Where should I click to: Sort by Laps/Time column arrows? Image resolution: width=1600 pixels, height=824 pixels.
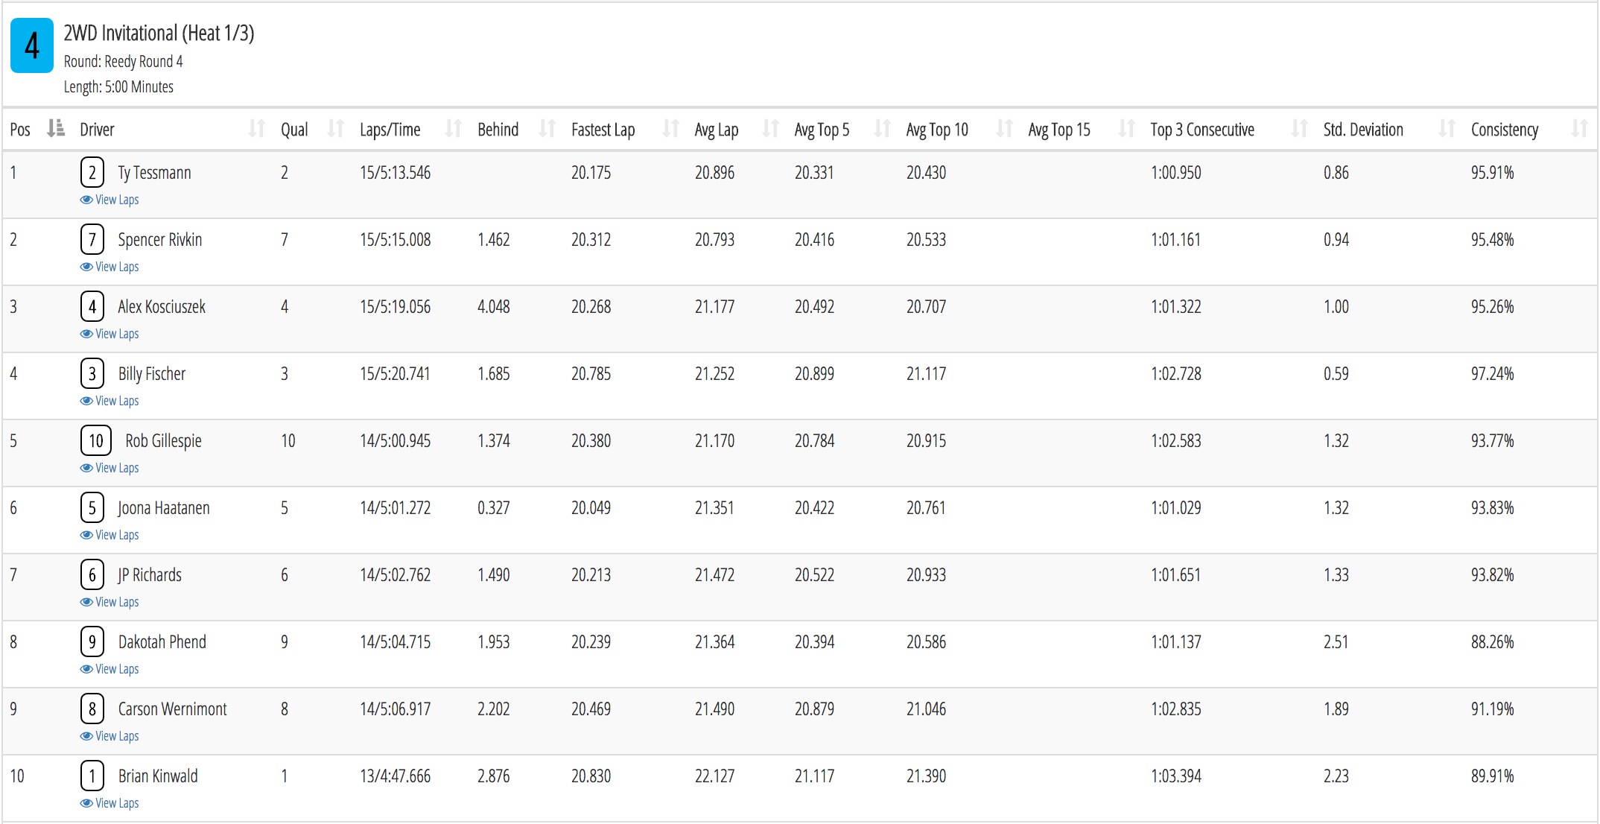point(454,129)
